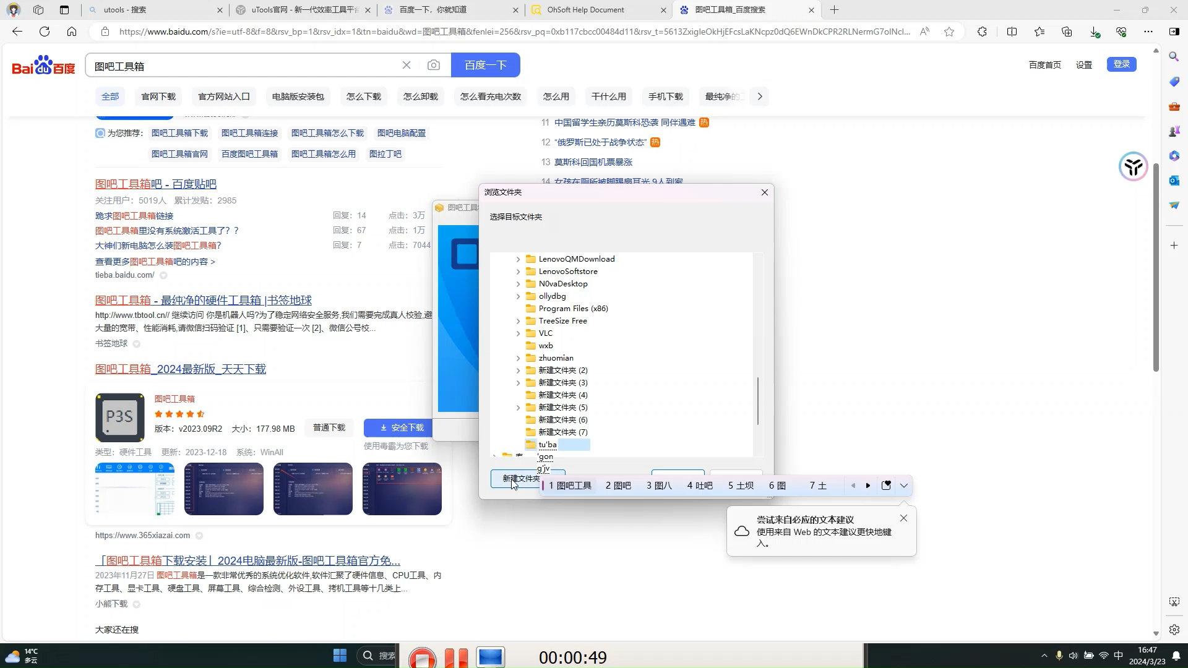Clear the Baidu search box text
The image size is (1188, 668).
tap(407, 65)
